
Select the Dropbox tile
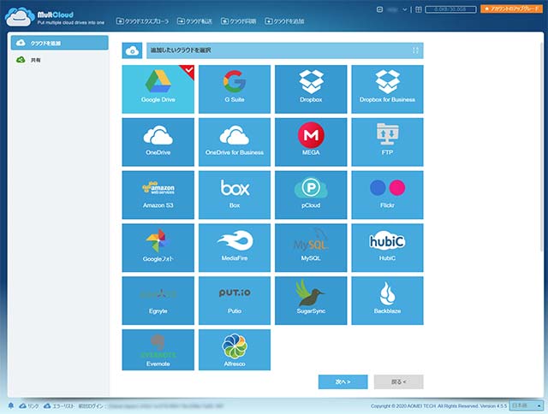311,89
